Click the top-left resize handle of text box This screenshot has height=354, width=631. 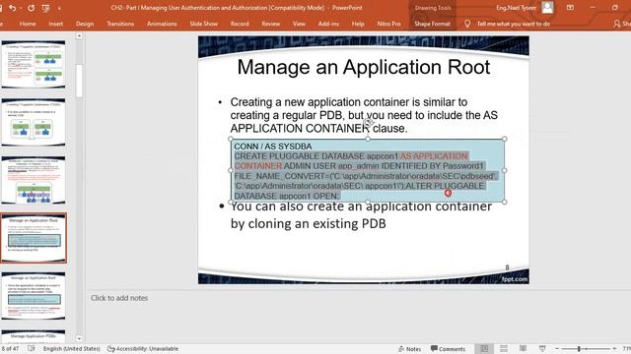[231, 139]
